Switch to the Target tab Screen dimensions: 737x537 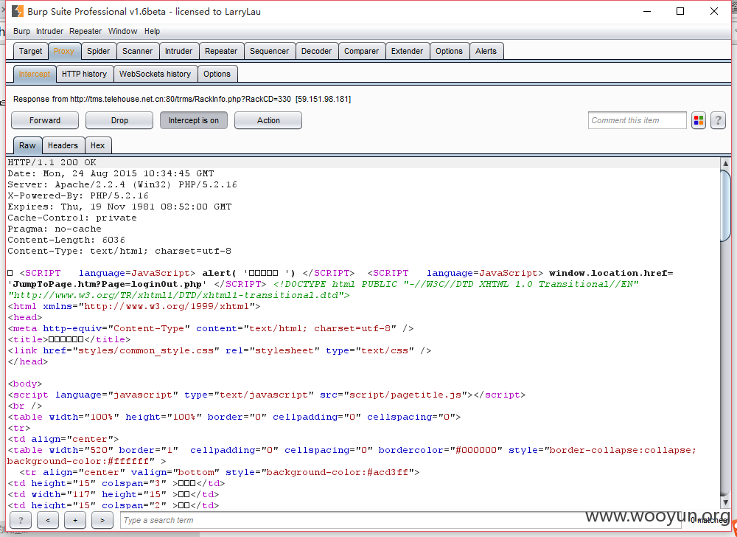click(30, 51)
